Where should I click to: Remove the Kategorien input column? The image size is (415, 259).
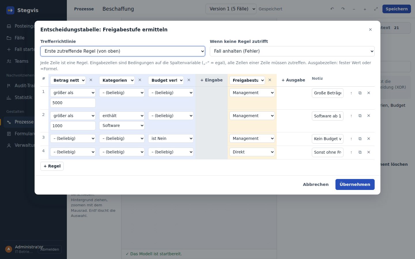coord(140,80)
